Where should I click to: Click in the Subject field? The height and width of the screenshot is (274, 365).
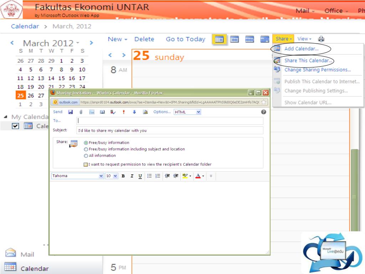170,131
